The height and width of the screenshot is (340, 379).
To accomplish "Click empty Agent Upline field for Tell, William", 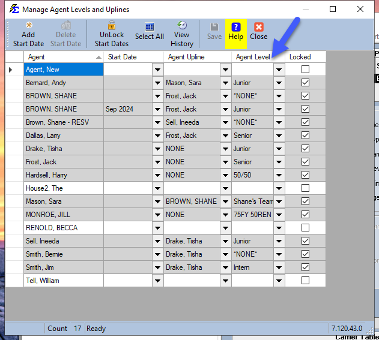I will 192,281.
